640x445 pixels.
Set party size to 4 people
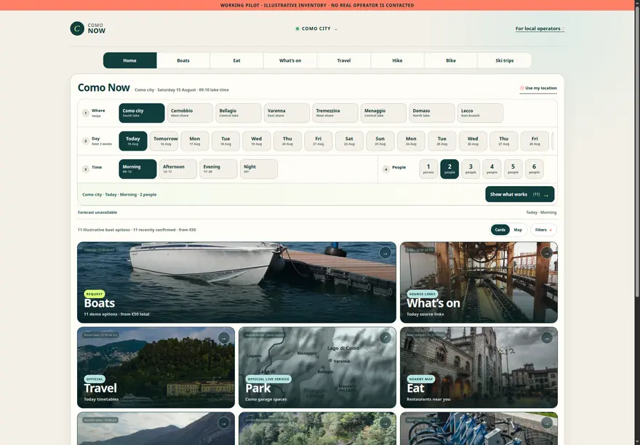(492, 169)
